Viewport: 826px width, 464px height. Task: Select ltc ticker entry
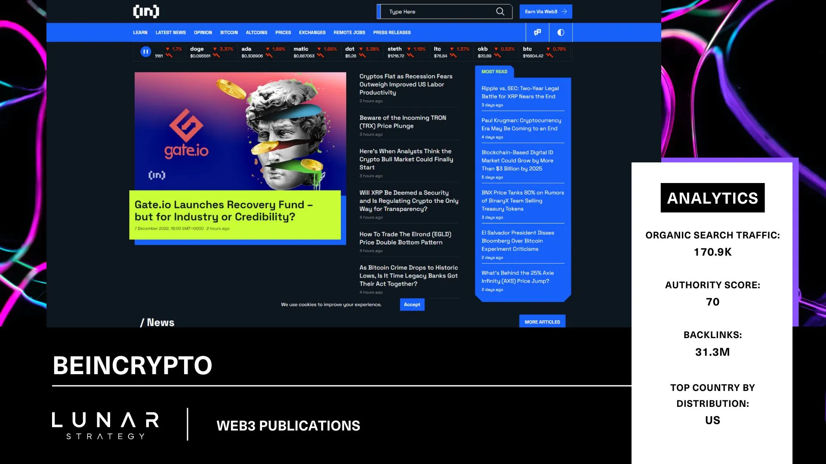pyautogui.click(x=452, y=52)
